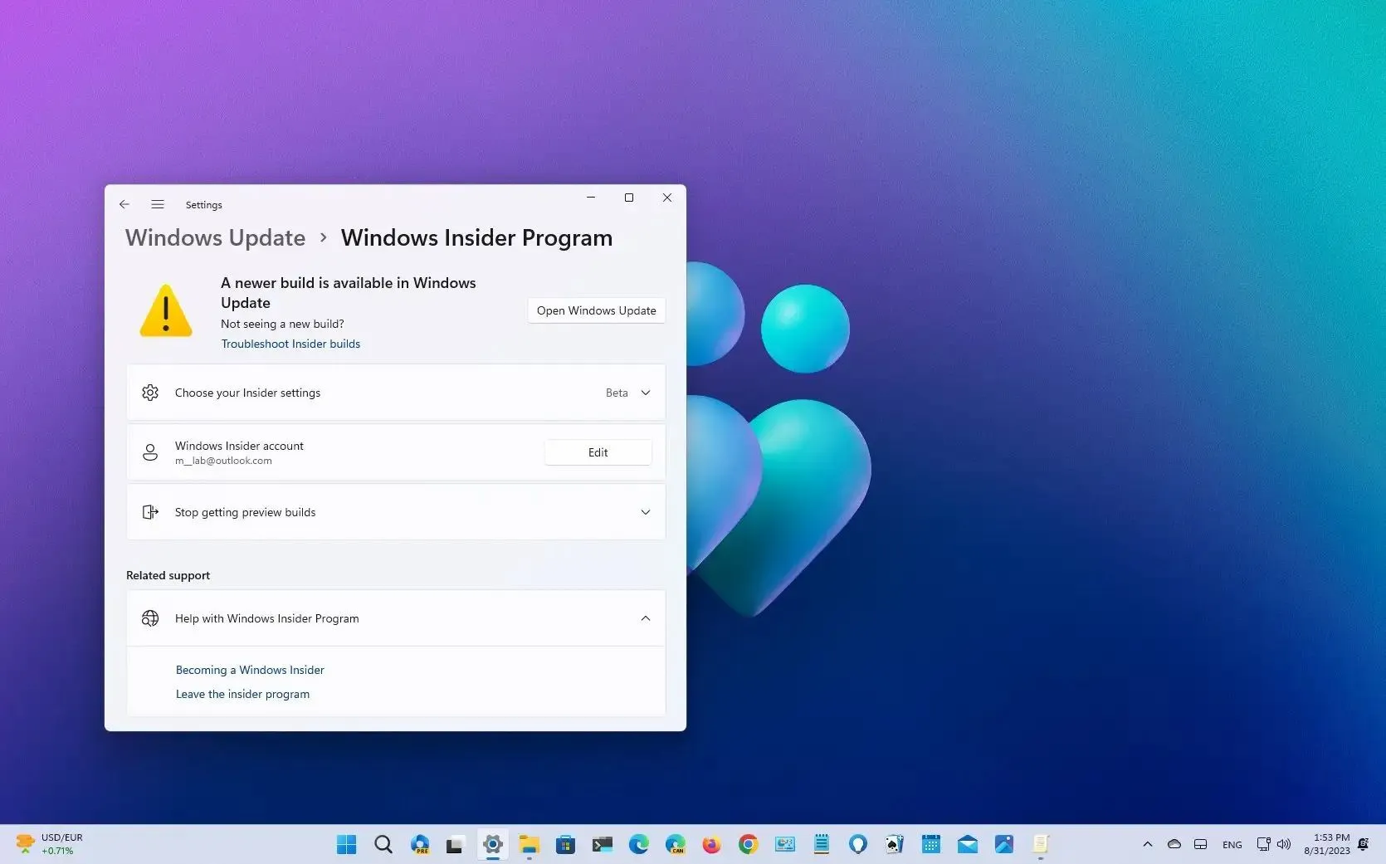Open the Calendar app from the taskbar
1386x864 pixels.
click(931, 845)
